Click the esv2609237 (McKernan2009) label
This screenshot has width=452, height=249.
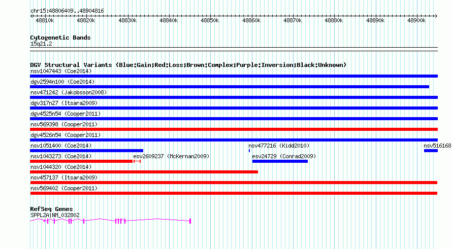pos(171,156)
